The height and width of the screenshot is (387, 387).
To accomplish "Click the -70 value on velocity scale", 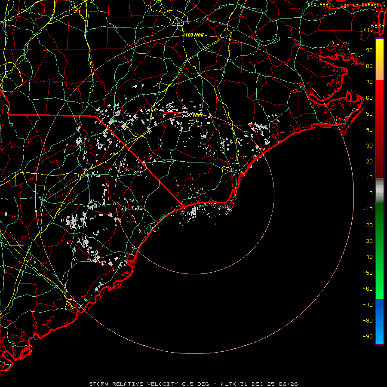I will pos(368,305).
